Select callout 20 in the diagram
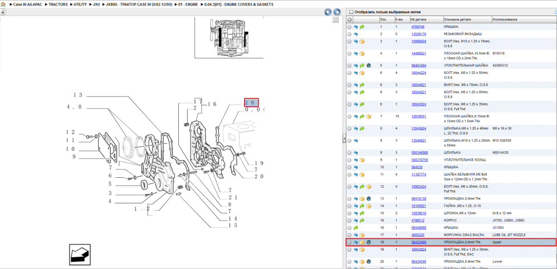 [x=258, y=177]
